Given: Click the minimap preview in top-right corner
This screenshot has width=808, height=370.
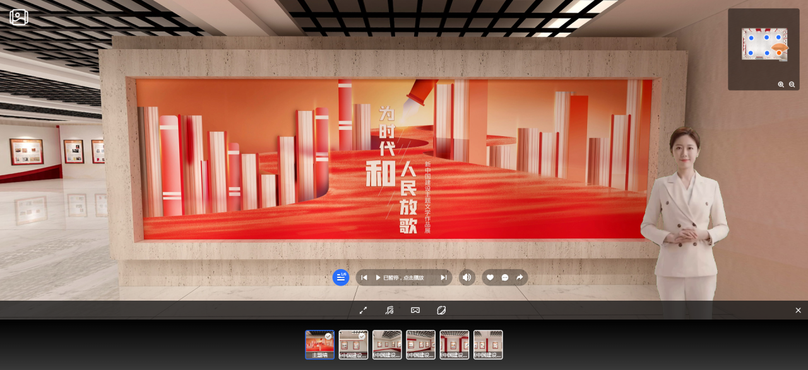Looking at the screenshot, I should click(763, 44).
